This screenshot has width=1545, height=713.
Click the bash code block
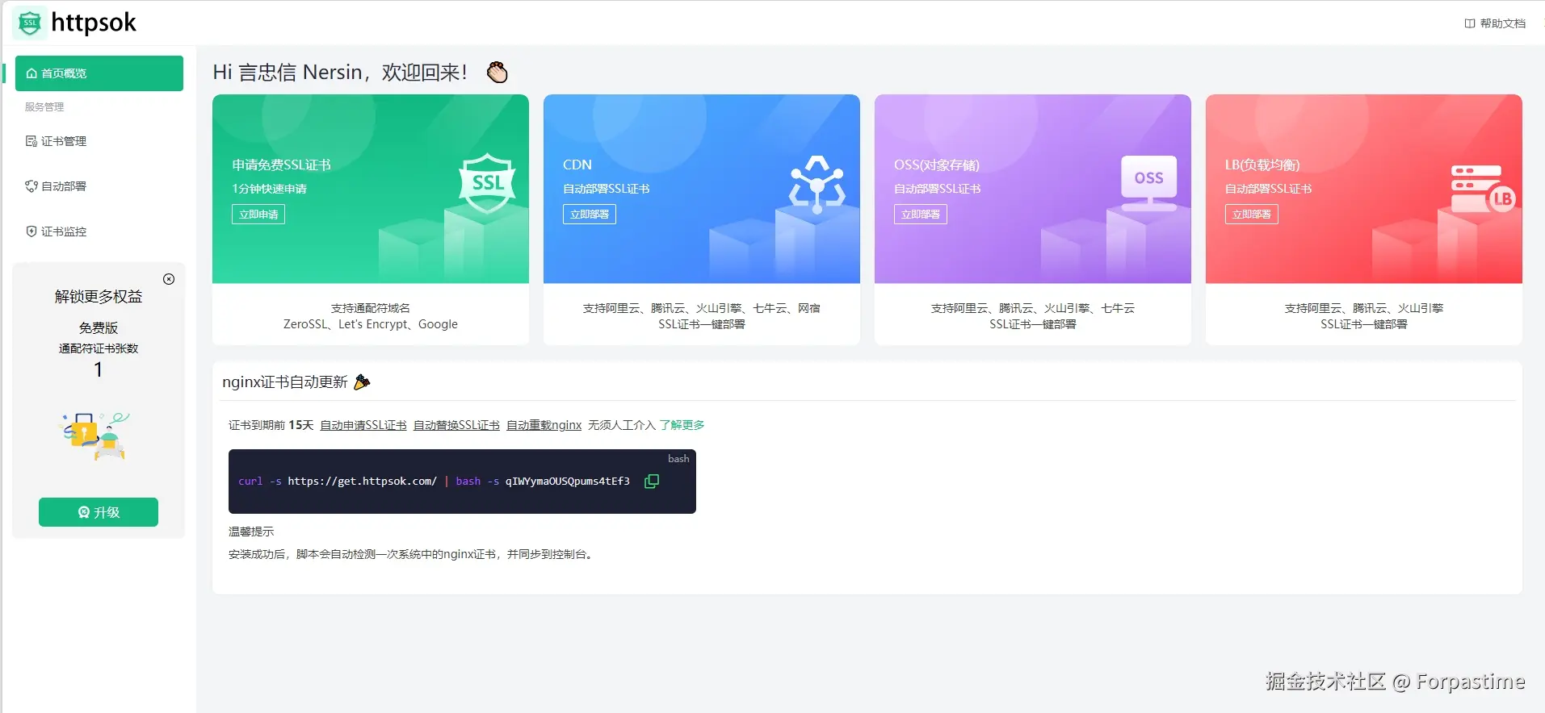tap(462, 482)
